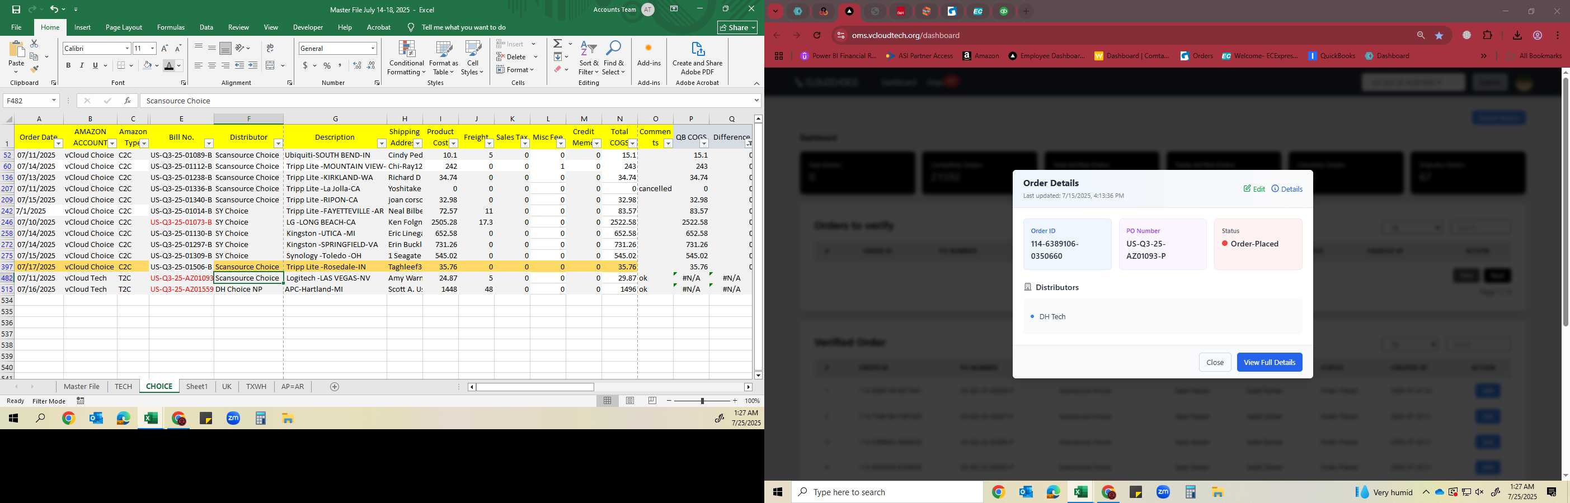Open the Data ribbon tab

point(206,27)
